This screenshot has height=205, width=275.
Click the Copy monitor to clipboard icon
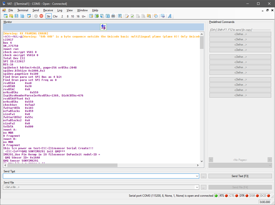pos(102,16)
